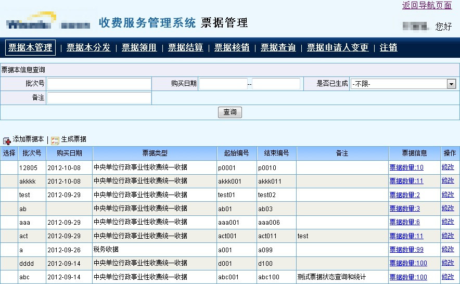Switch to 票据本分发 menu item
460x284 pixels.
tap(88, 47)
